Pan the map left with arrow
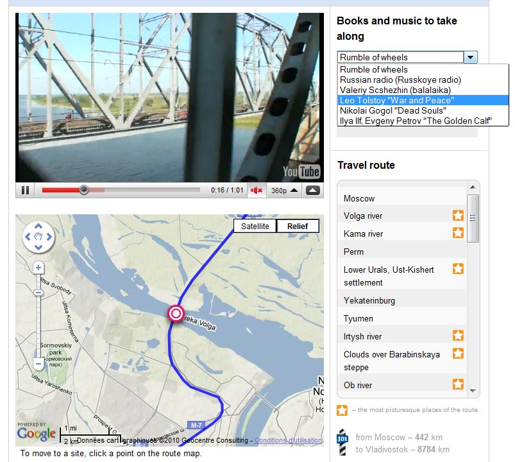 pos(28,237)
